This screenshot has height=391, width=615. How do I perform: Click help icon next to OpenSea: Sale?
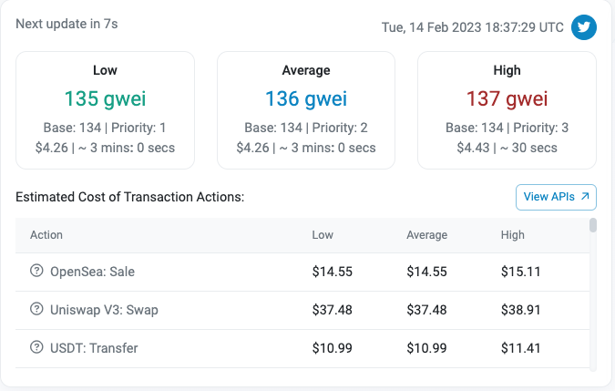click(36, 271)
